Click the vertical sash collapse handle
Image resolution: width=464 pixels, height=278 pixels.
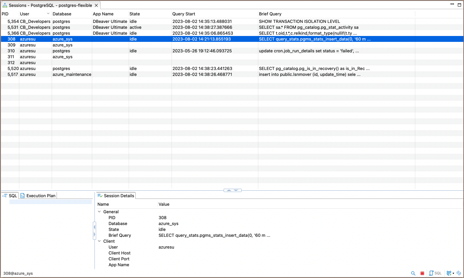pos(95,231)
